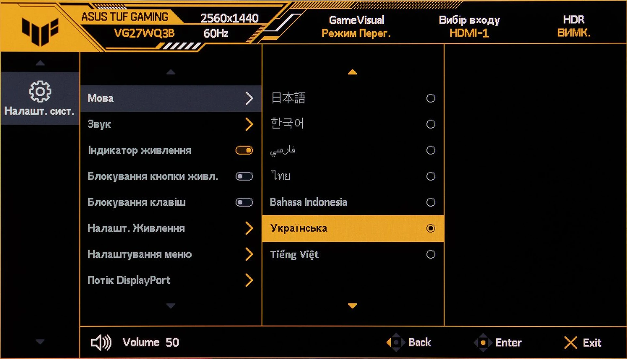
Task: Select 日本語 radio button
Action: 431,98
